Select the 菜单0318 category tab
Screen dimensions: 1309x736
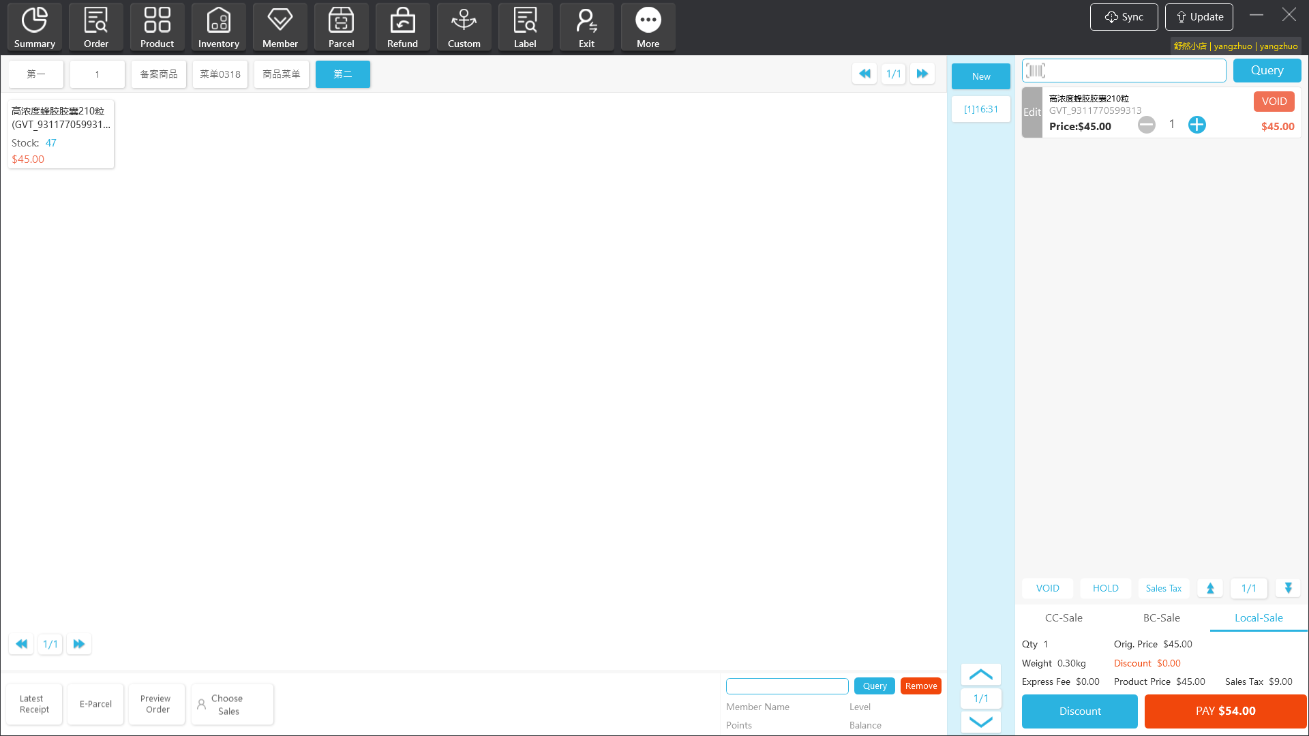220,74
